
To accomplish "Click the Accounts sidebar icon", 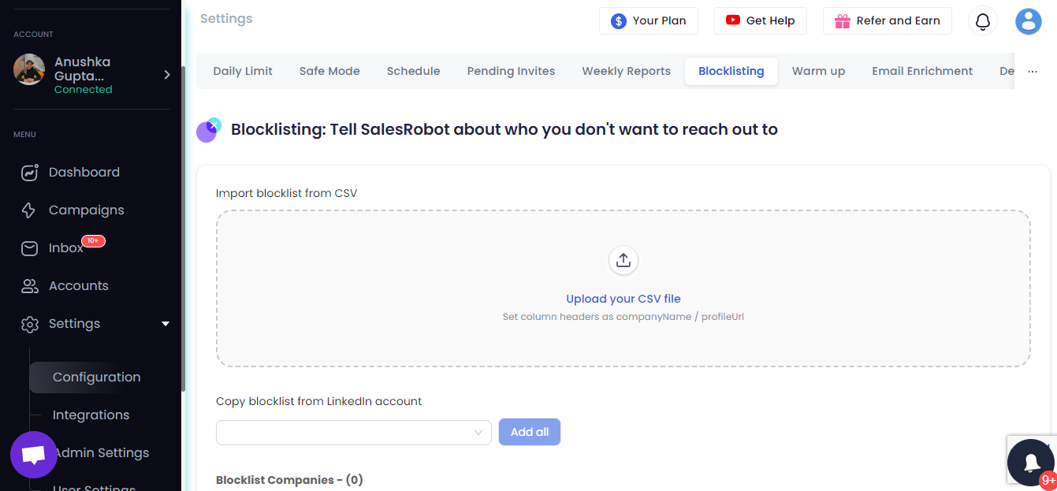I will (x=29, y=285).
